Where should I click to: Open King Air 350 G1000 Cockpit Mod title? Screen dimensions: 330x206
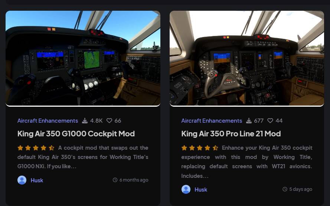(76, 134)
